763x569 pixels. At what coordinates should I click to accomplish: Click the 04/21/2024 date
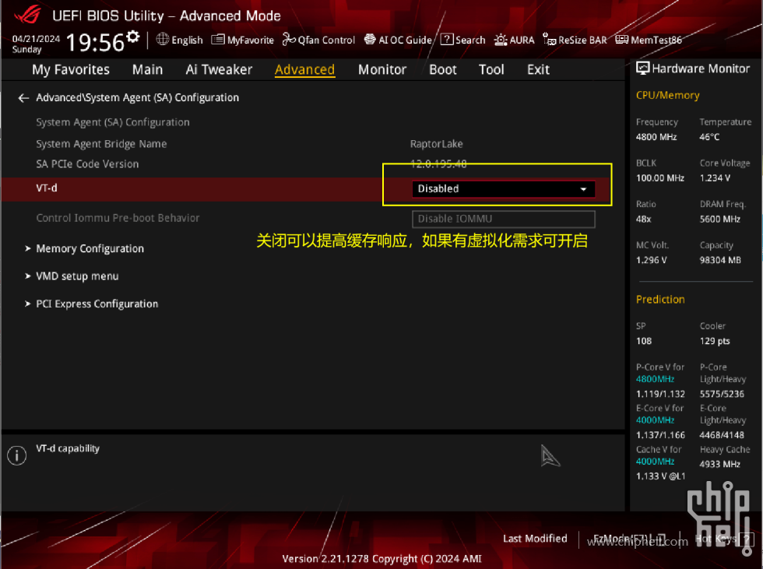[36, 38]
